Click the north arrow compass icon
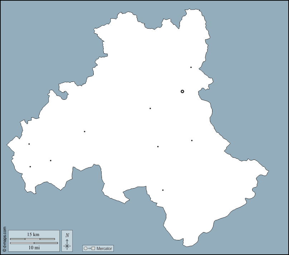 [x=67, y=240]
